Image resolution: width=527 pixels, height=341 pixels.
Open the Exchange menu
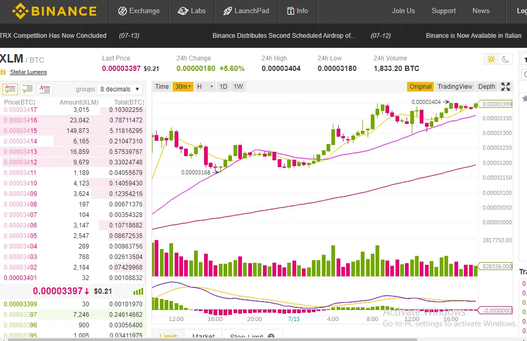[139, 11]
